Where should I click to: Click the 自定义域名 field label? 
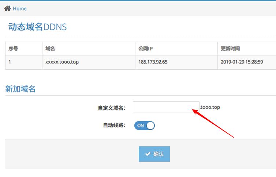(111, 108)
